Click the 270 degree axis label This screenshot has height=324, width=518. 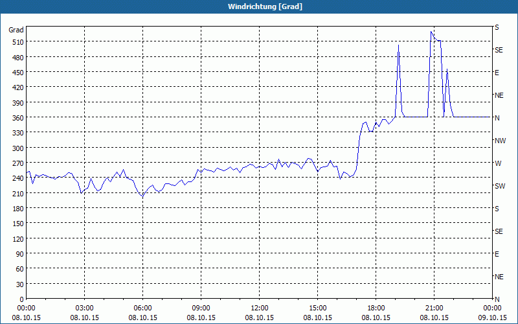click(x=18, y=163)
